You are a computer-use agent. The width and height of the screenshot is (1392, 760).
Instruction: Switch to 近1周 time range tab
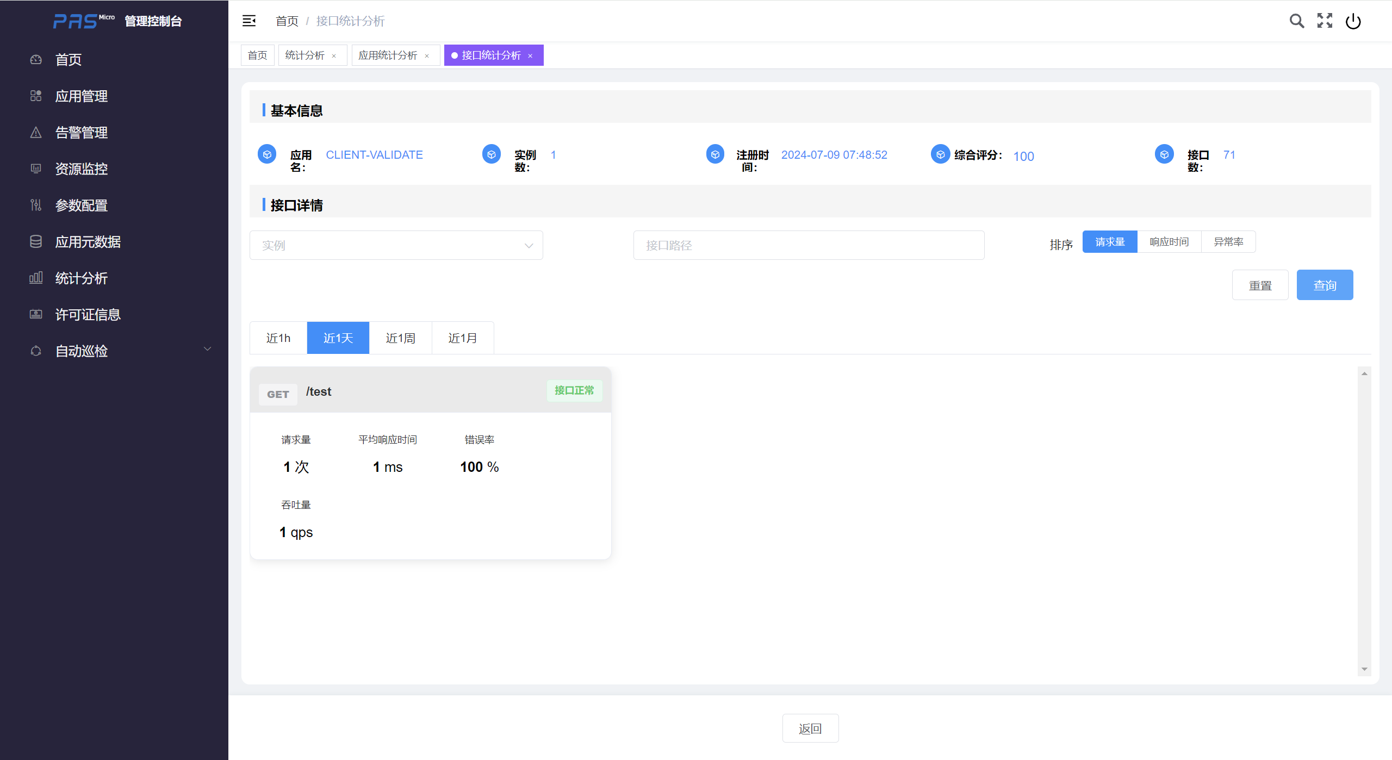[x=400, y=338]
